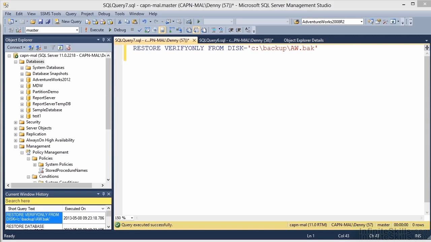Viewport: 431px width, 242px height.
Task: Paste using the clipboard icon
Action: pos(134,22)
